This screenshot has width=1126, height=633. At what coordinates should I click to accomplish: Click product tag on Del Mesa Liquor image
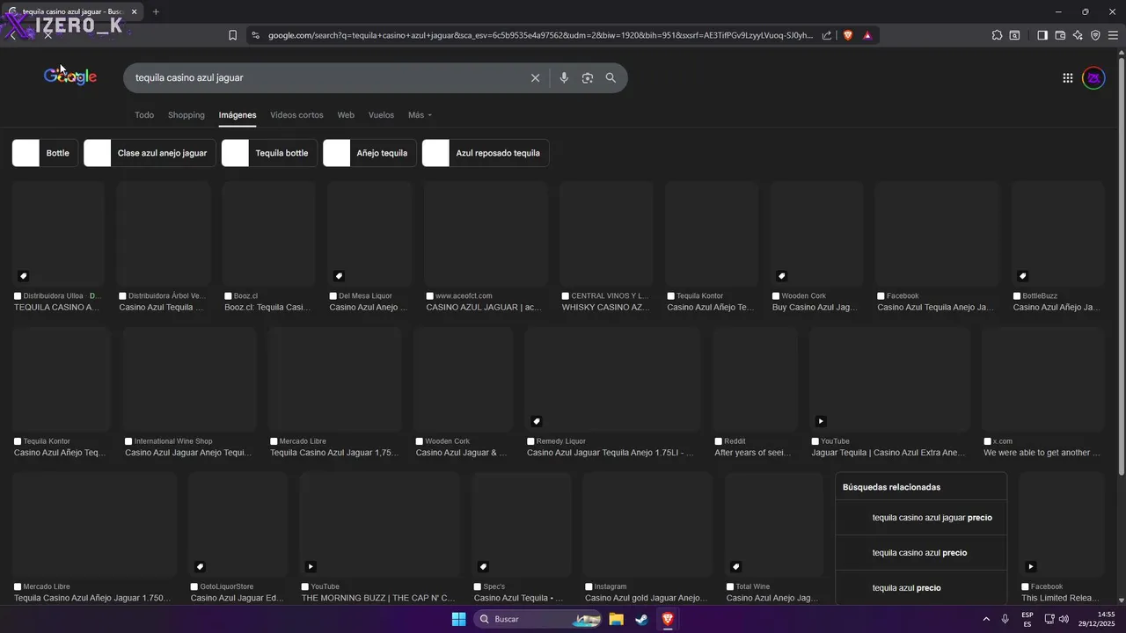(340, 275)
